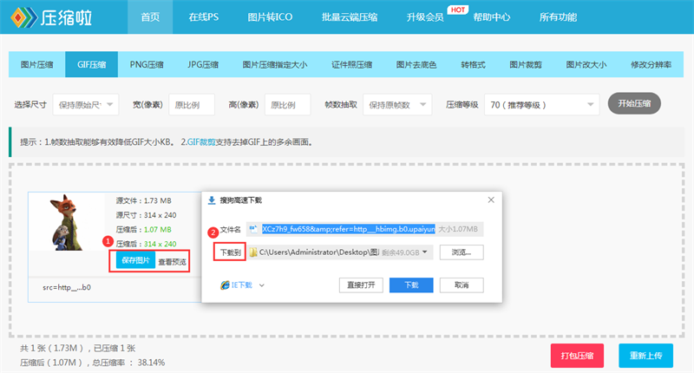The width and height of the screenshot is (694, 373).
Task: Open the download path dropdown arrow
Action: click(x=425, y=252)
